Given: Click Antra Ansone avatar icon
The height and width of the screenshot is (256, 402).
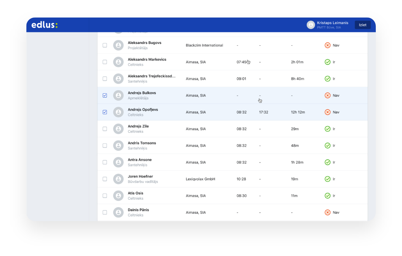Looking at the screenshot, I should click(x=118, y=162).
